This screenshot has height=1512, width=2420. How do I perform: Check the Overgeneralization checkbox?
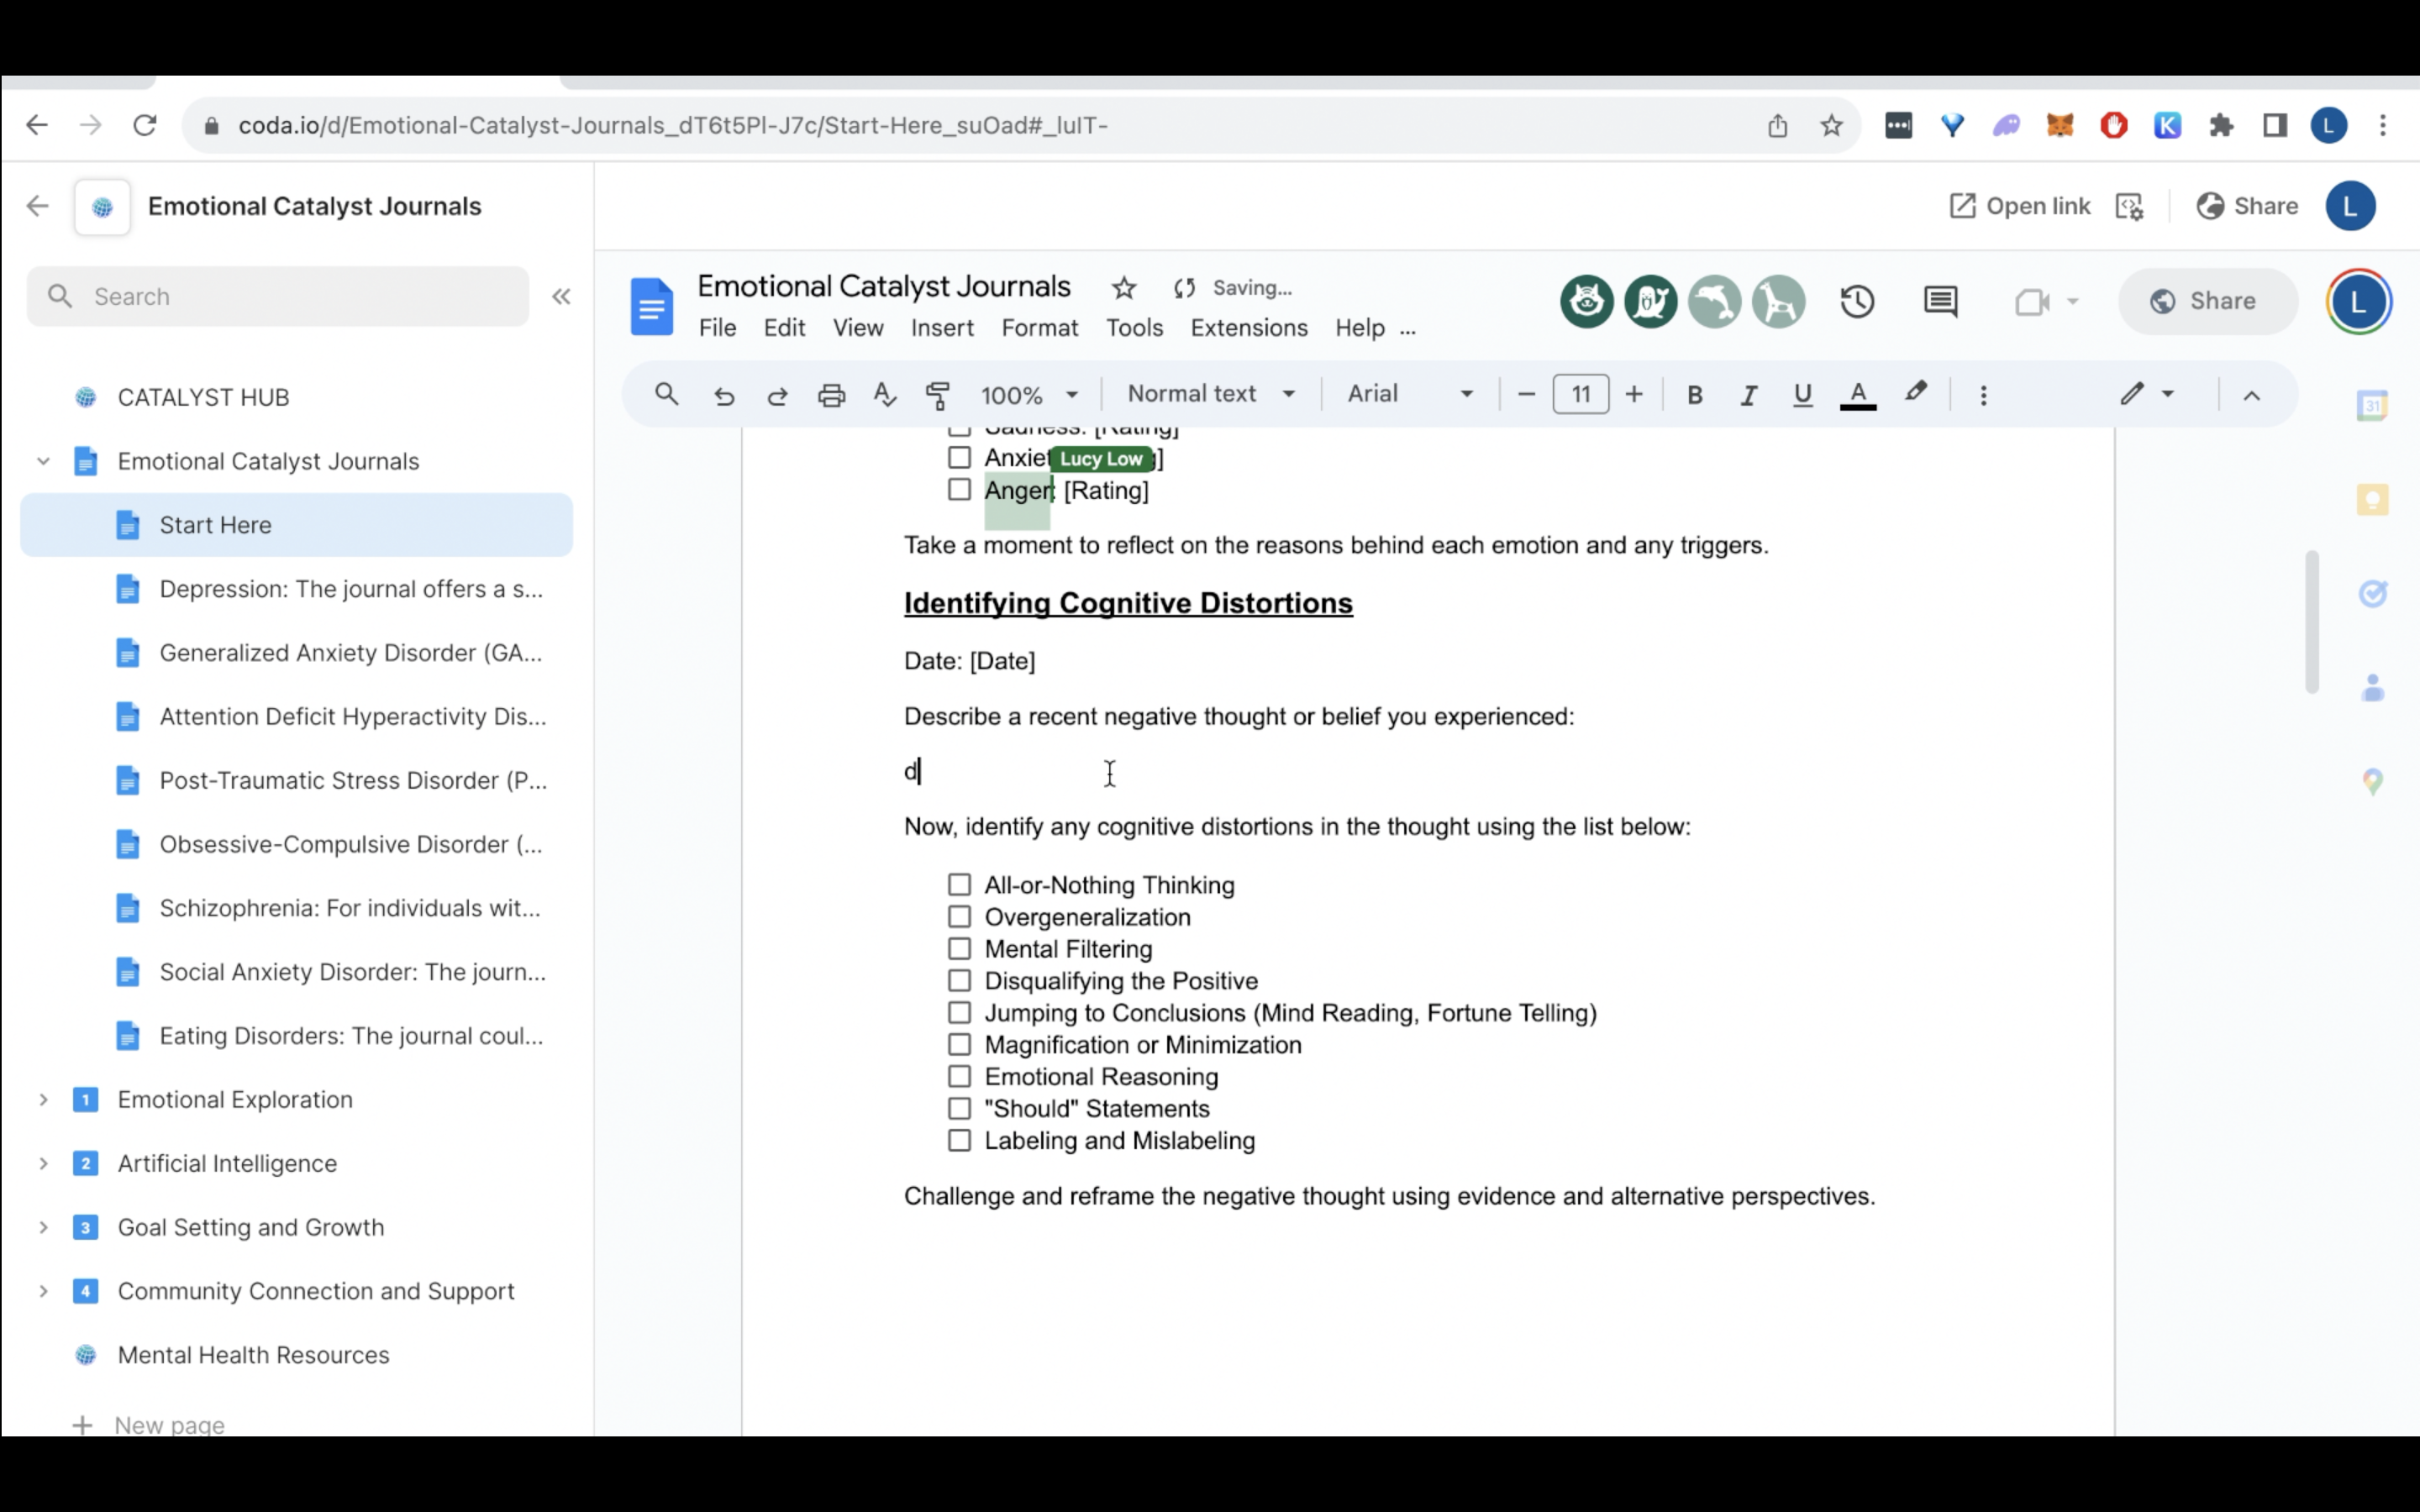pyautogui.click(x=959, y=917)
